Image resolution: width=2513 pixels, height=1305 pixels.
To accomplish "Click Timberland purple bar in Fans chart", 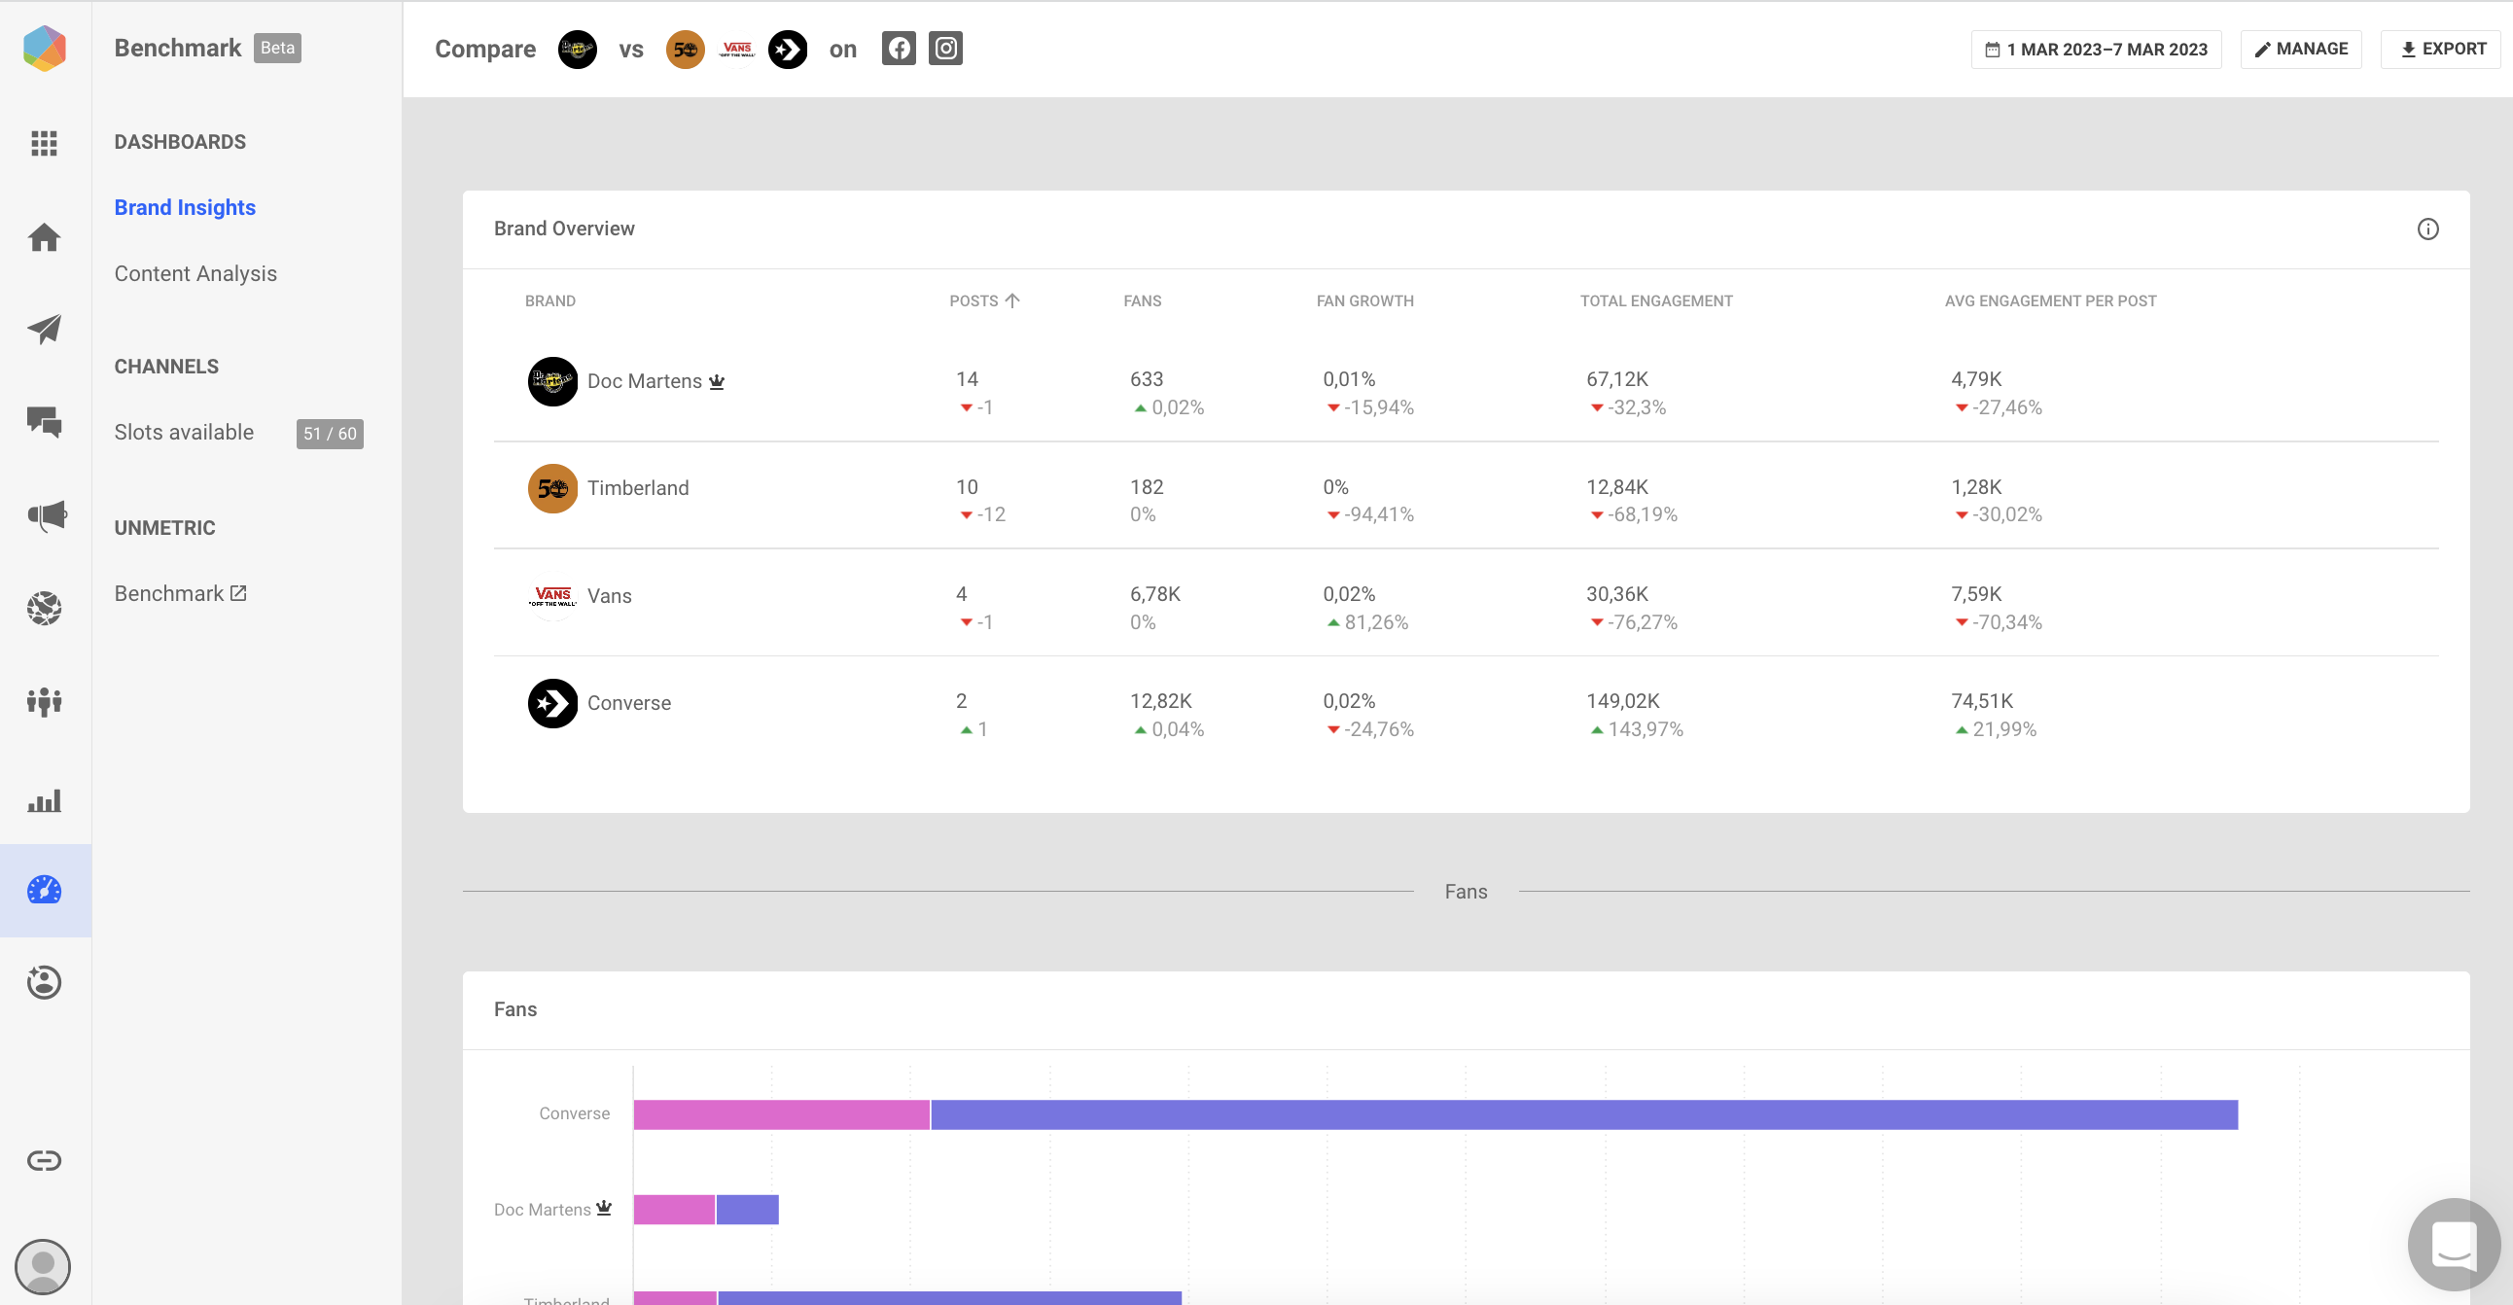I will coord(949,1298).
